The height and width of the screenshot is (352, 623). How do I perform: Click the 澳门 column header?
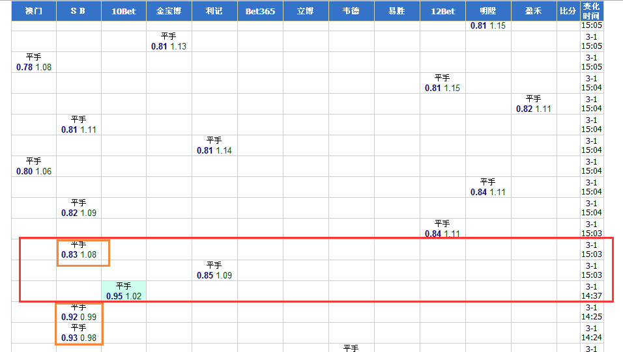tap(34, 11)
